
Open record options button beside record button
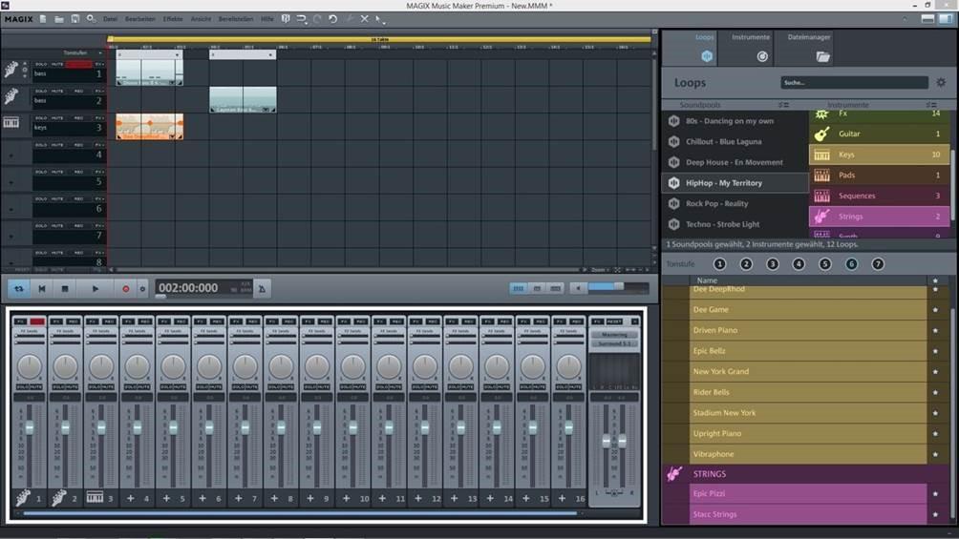click(x=142, y=288)
